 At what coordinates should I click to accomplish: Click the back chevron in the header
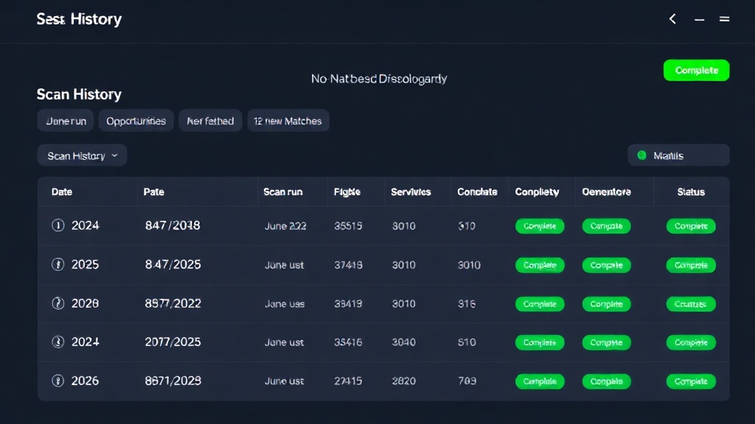pyautogui.click(x=672, y=19)
